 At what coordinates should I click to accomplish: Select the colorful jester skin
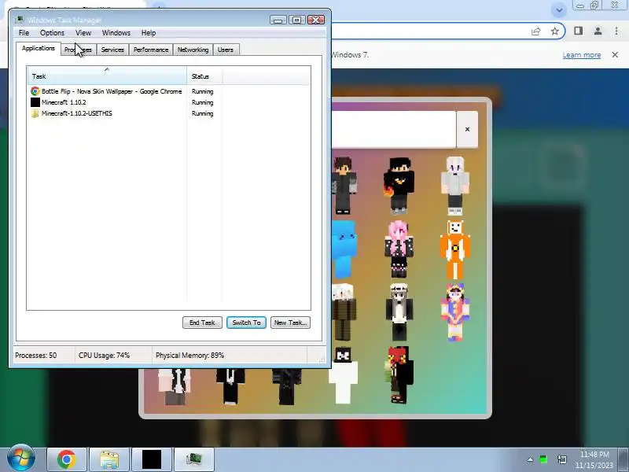coord(455,312)
